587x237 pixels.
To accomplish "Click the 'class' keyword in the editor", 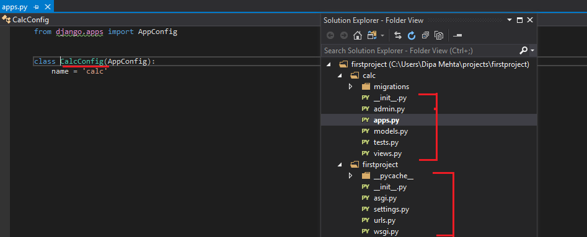I will coord(45,61).
